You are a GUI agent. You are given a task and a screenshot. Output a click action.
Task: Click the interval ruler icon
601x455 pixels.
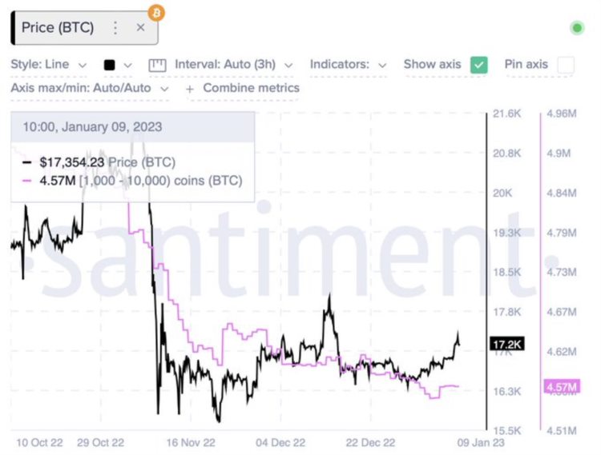click(x=157, y=65)
